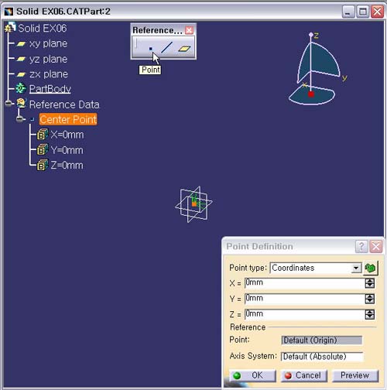The width and height of the screenshot is (387, 390).
Task: Click the Preview button
Action: (355, 375)
